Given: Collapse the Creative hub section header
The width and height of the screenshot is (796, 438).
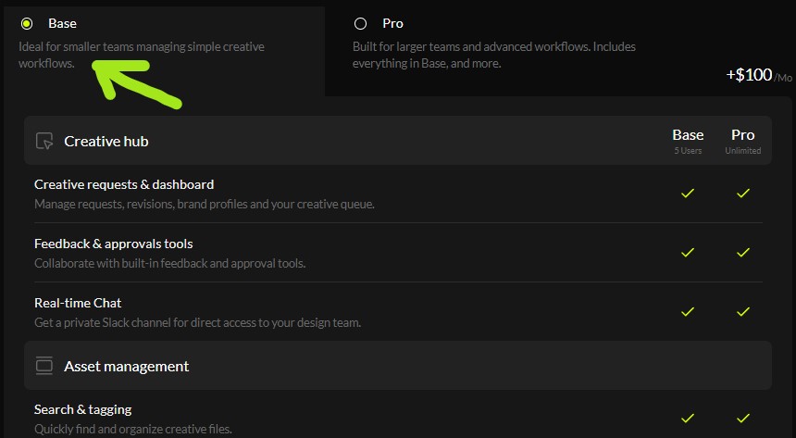Looking at the screenshot, I should (x=106, y=141).
